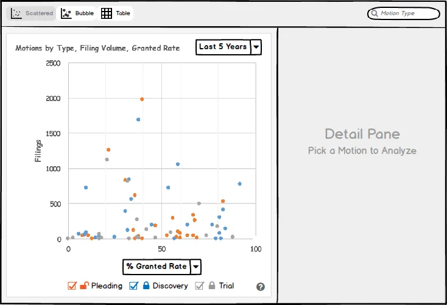The width and height of the screenshot is (447, 305).
Task: Click the magnifier icon in the search box
Action: coord(375,13)
